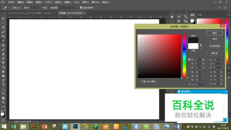231x130 pixels.
Task: Select the Zoom magnifier tool
Action: click(x=3, y=102)
